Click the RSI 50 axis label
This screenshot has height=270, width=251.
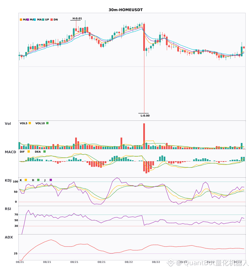[16, 220]
